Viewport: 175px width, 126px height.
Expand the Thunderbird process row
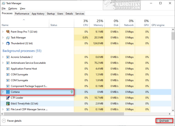pyautogui.click(x=3, y=43)
